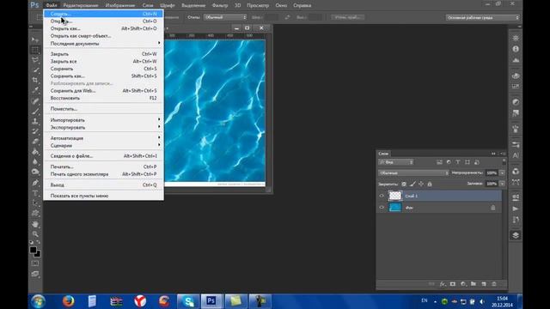This screenshot has height=309, width=550.
Task: Hide the Фон layer via eye icon
Action: (382, 208)
